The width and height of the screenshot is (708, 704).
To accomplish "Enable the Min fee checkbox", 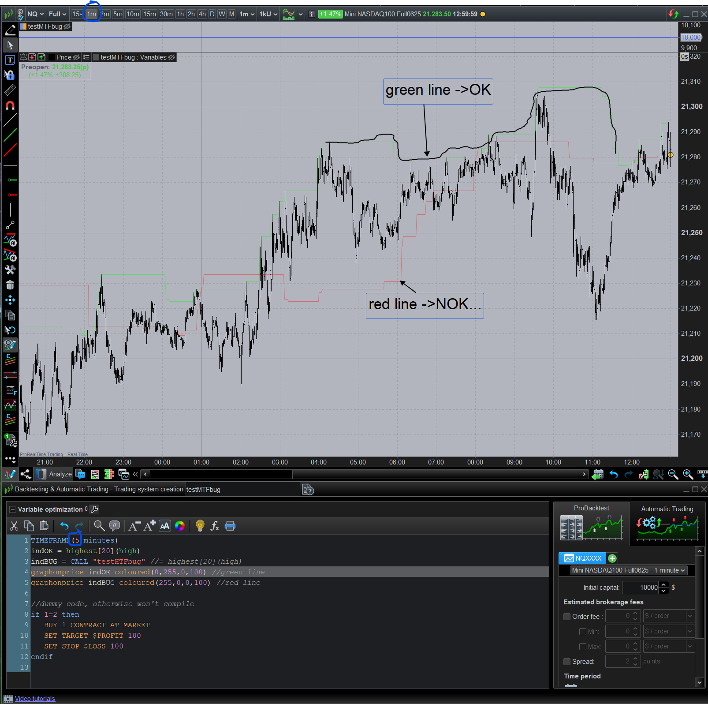I will point(583,632).
